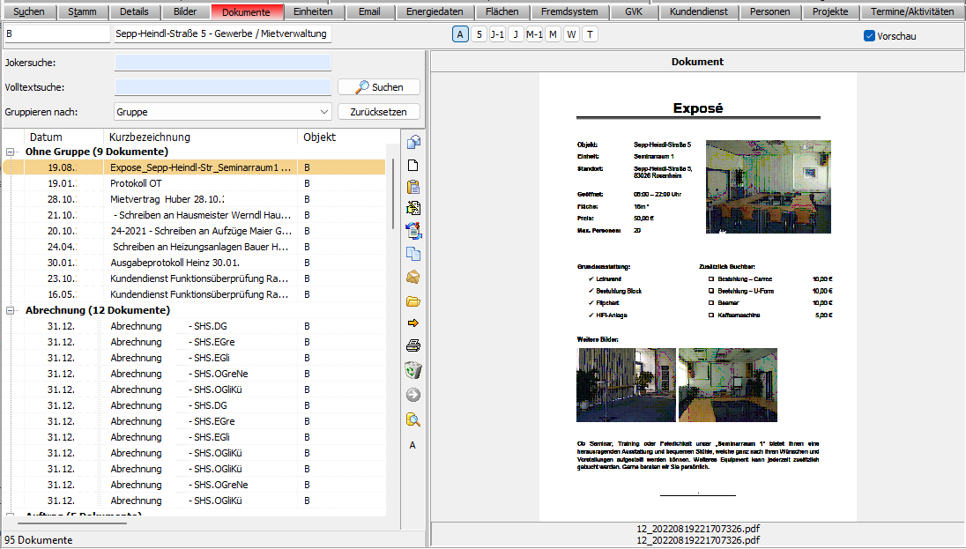Collapse the 'Ohne Gruppe' tree group
966x549 pixels.
pos(11,152)
